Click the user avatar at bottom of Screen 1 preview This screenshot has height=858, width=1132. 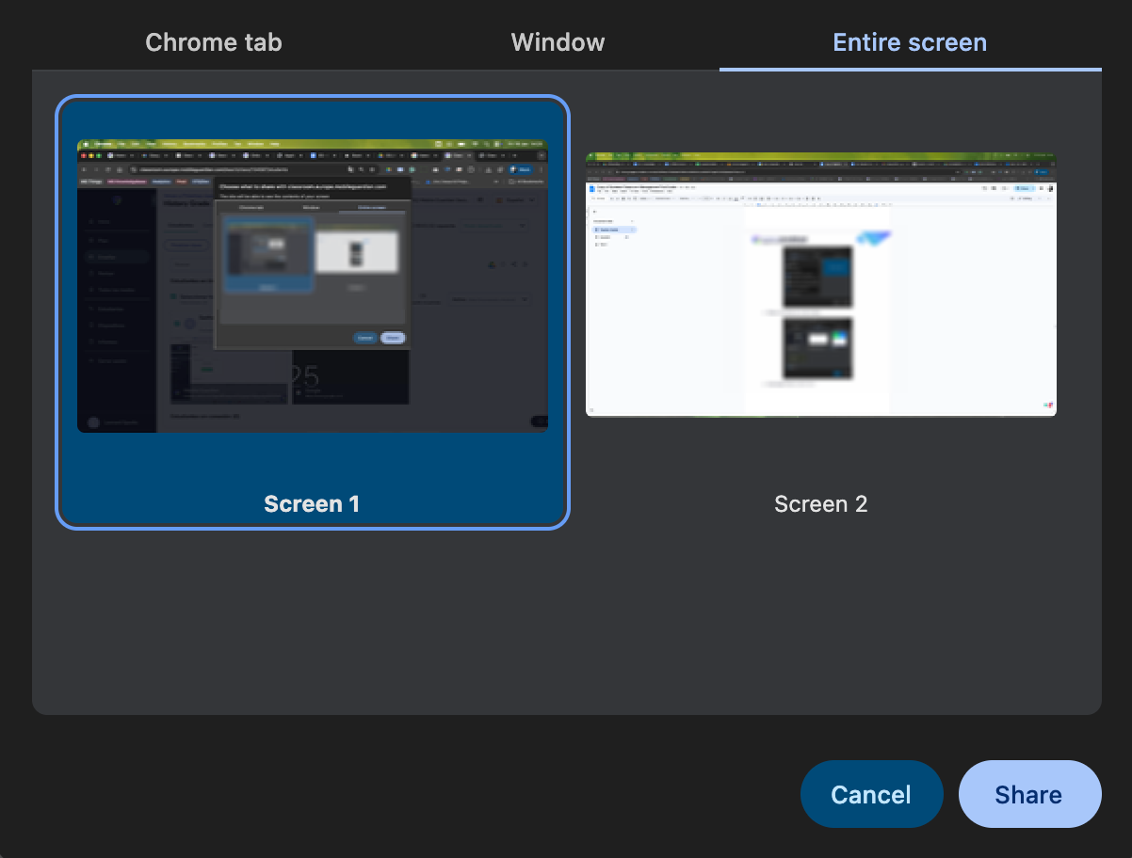(x=91, y=422)
